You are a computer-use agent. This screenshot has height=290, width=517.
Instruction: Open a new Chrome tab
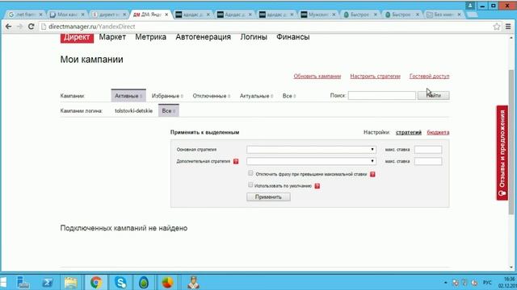472,14
